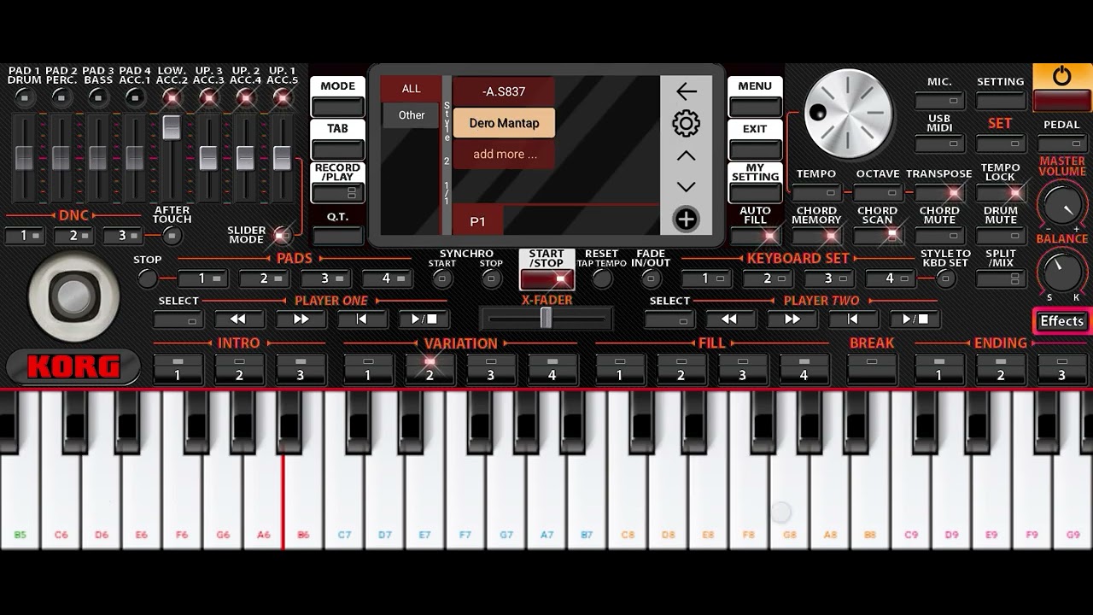
Task: Toggle the LOW. ACC.2 track
Action: (172, 97)
